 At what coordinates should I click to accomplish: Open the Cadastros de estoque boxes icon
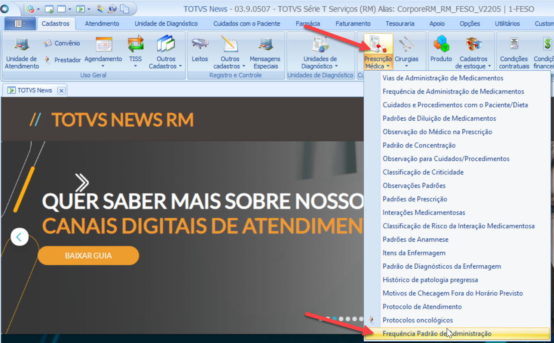[x=474, y=44]
